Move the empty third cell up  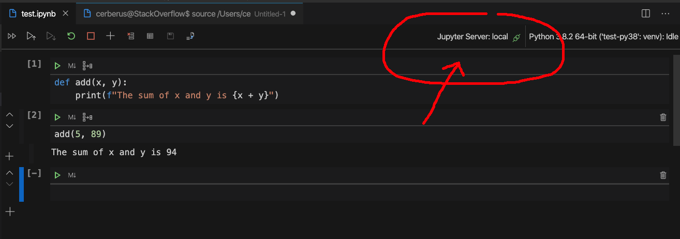(9, 172)
